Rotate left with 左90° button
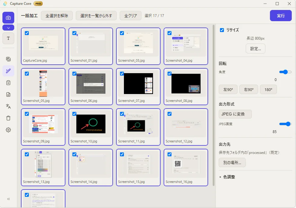296x208 pixels. tap(228, 89)
